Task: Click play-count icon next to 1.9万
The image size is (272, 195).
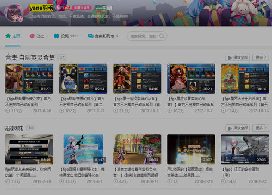Action: click(x=8, y=181)
